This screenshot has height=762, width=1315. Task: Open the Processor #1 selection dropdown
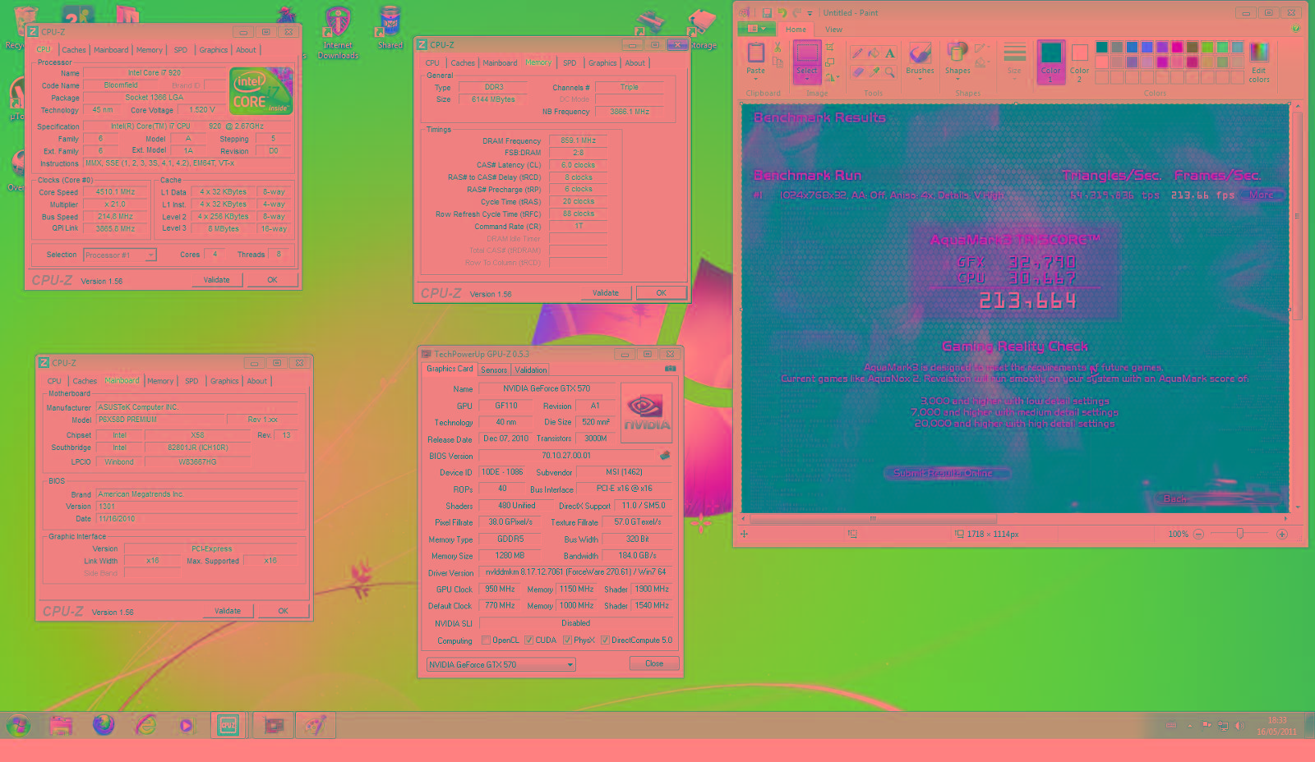tap(120, 255)
